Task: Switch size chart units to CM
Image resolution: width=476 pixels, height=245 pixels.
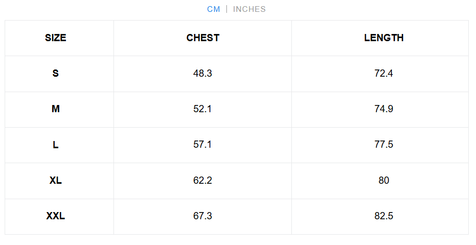Action: (x=214, y=9)
